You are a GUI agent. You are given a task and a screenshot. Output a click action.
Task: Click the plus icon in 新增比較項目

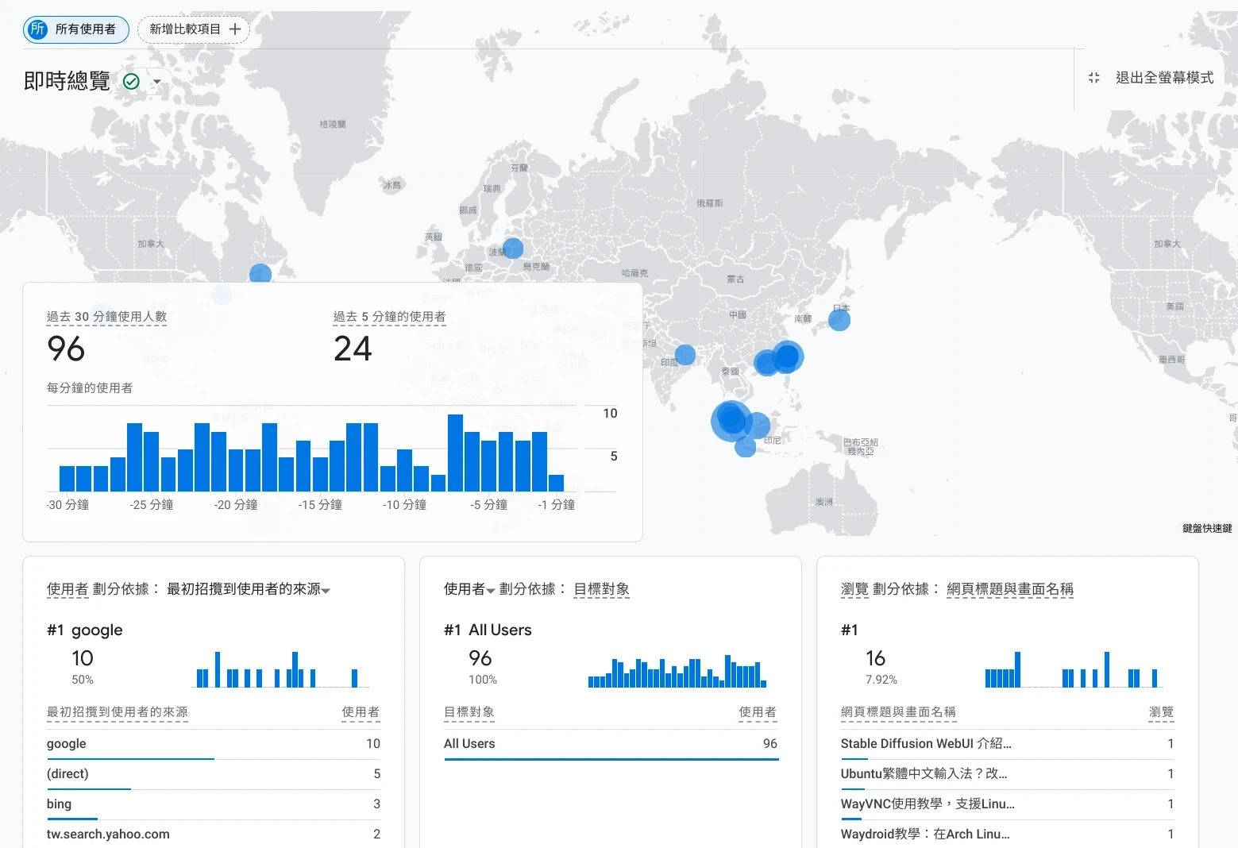235,29
